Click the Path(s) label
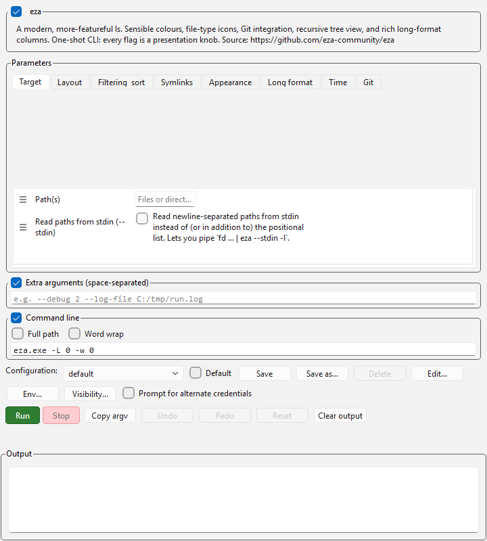This screenshot has height=541, width=487. click(x=47, y=199)
